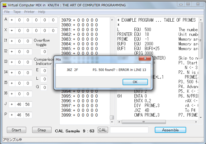Click the memory list scroll-down arrow
Image resolution: width=206 pixels, height=144 pixels.
pyautogui.click(x=112, y=122)
